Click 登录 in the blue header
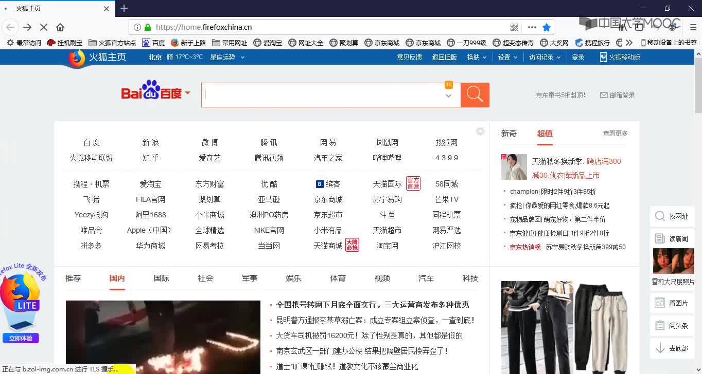702x374 pixels. [578, 57]
